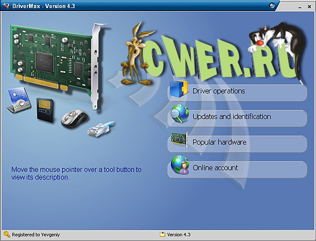The width and height of the screenshot is (316, 241).
Task: Click the globe with user icon
Action: (180, 165)
